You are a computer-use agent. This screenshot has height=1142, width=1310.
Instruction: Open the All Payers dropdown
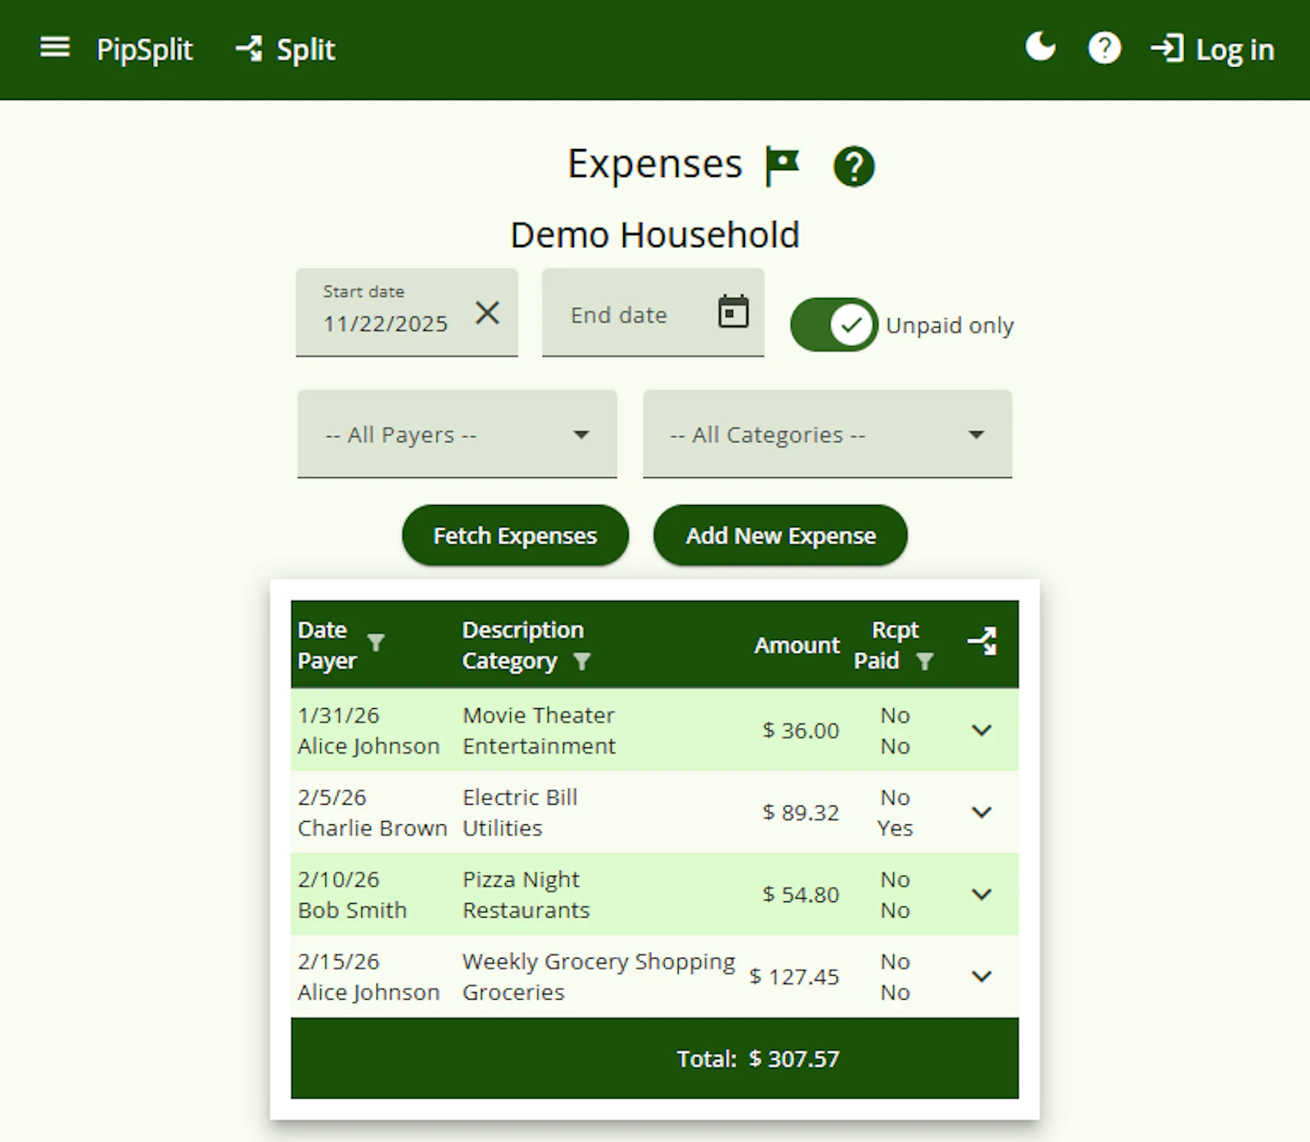click(457, 434)
